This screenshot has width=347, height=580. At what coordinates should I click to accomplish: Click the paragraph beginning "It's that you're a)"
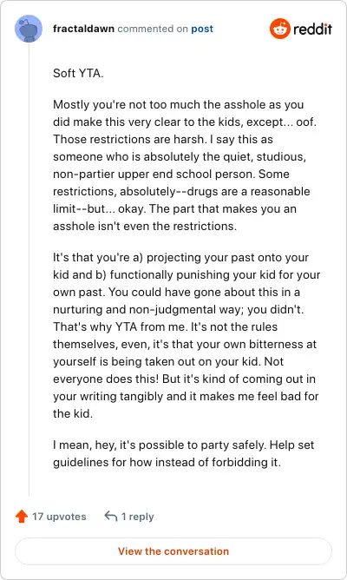pos(187,335)
